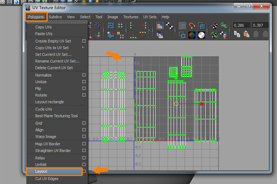Open the Normalize option box

84,75
